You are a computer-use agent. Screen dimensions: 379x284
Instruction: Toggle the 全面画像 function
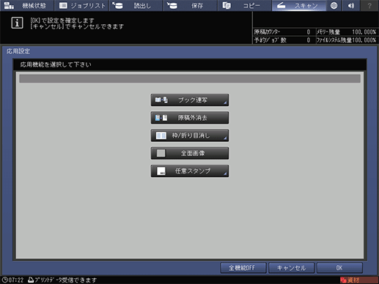pos(190,153)
